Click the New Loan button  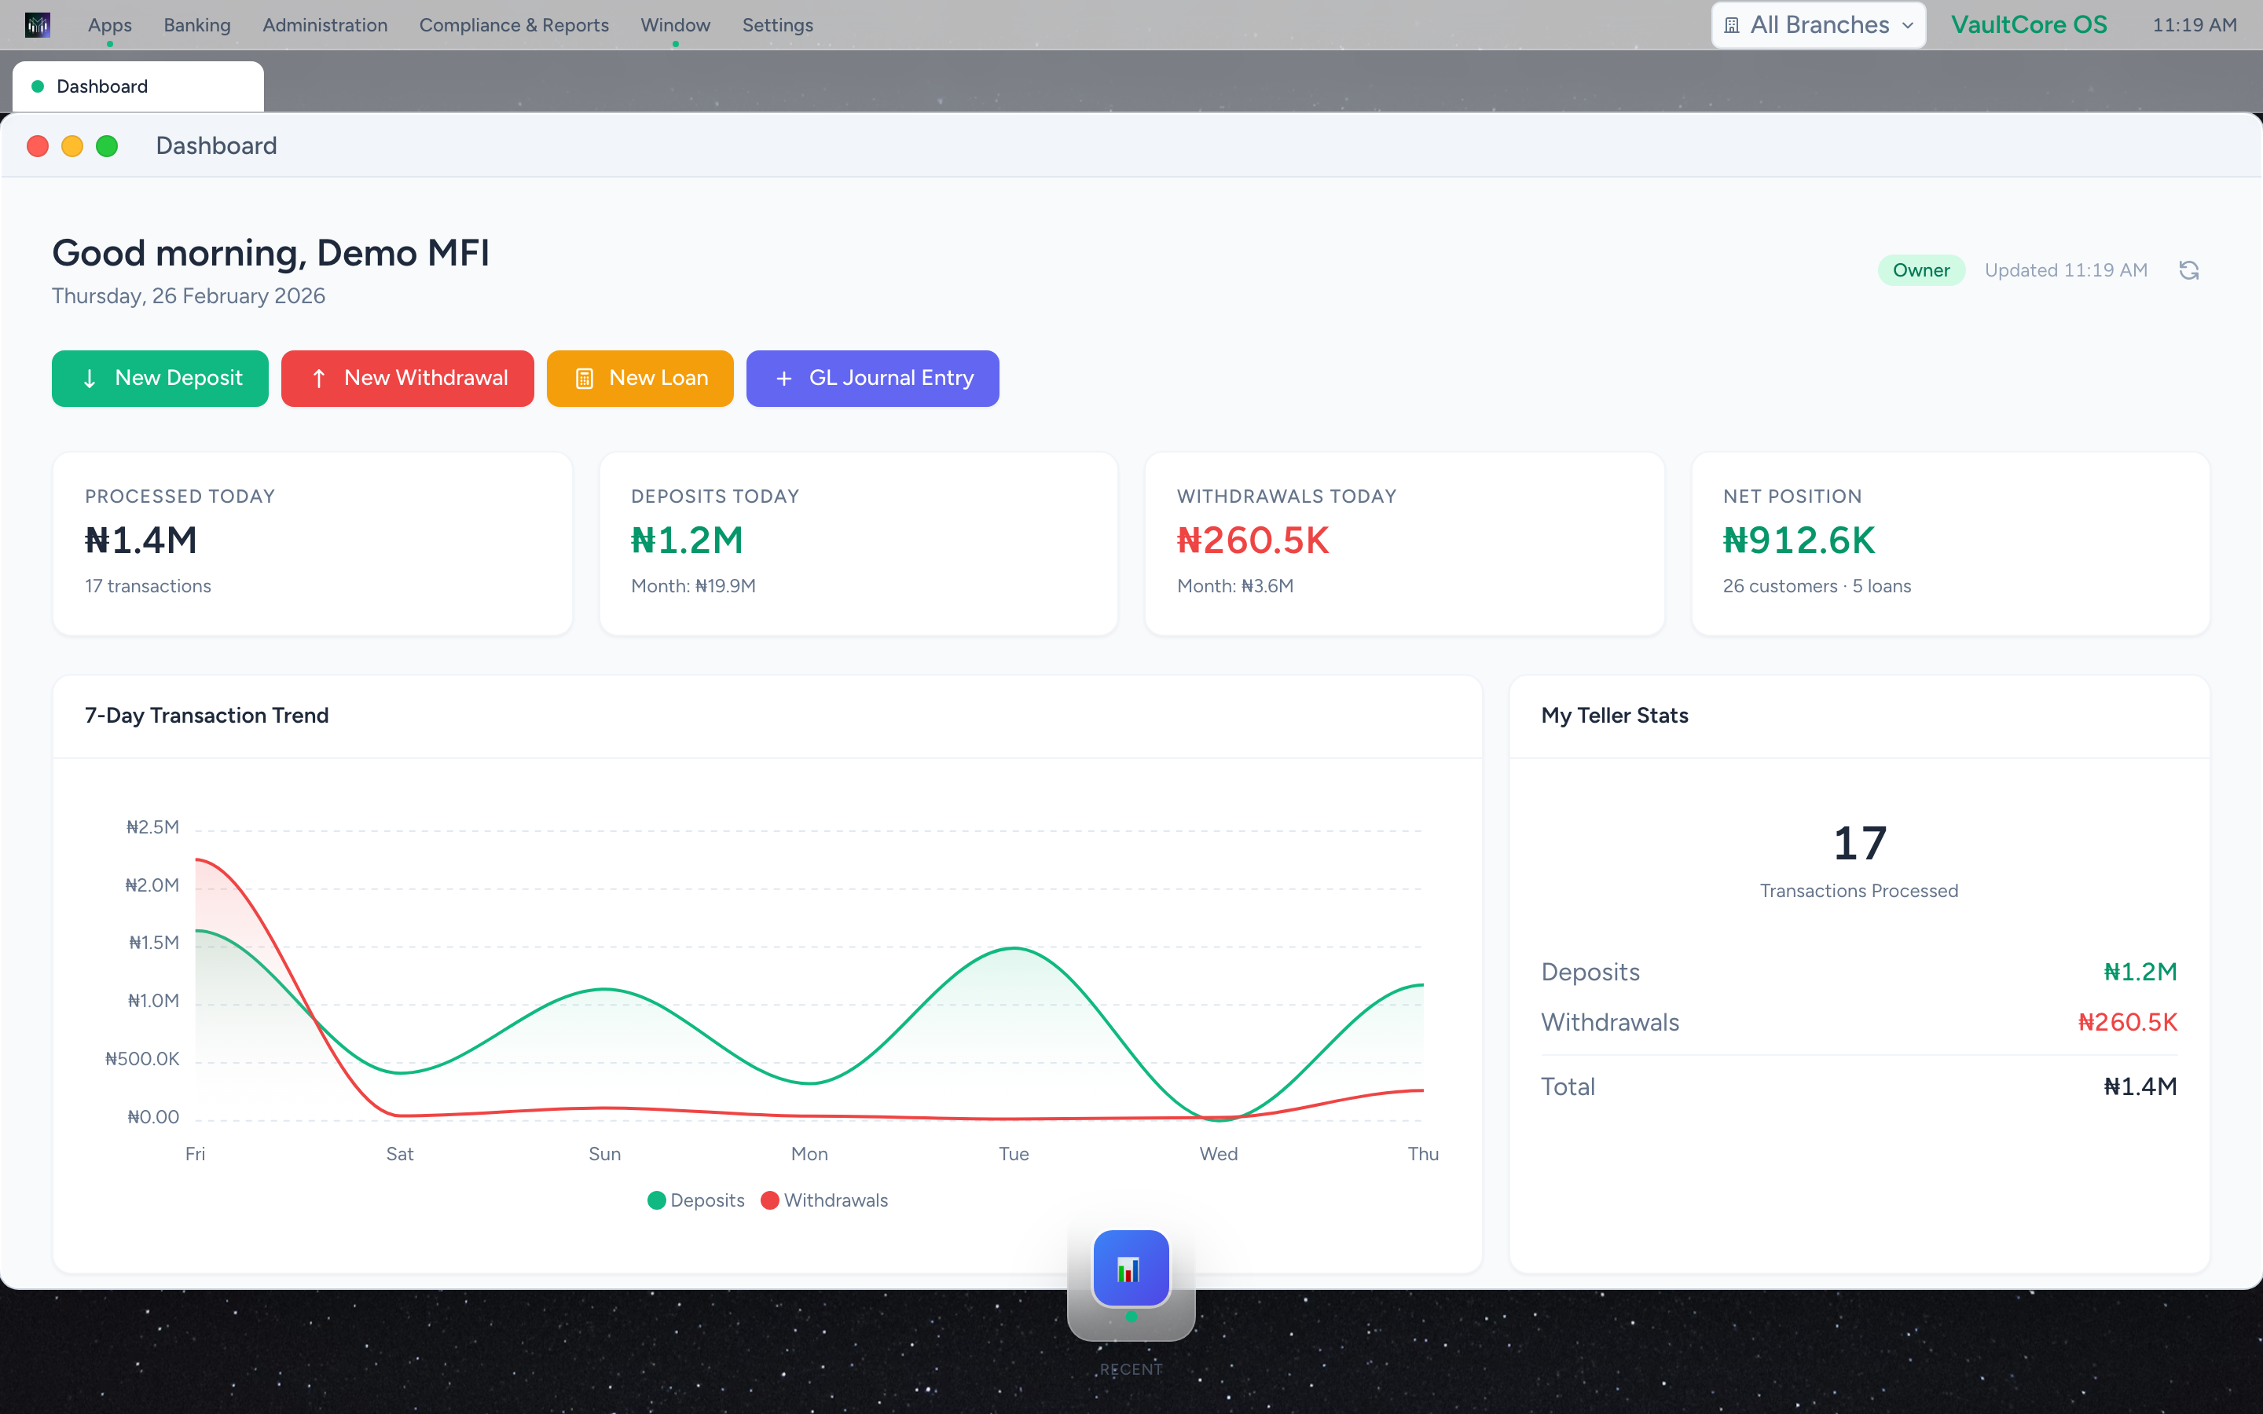tap(640, 378)
